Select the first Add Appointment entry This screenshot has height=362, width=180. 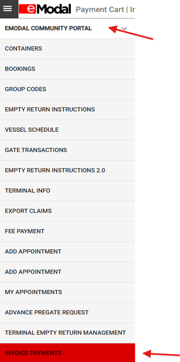click(x=67, y=252)
